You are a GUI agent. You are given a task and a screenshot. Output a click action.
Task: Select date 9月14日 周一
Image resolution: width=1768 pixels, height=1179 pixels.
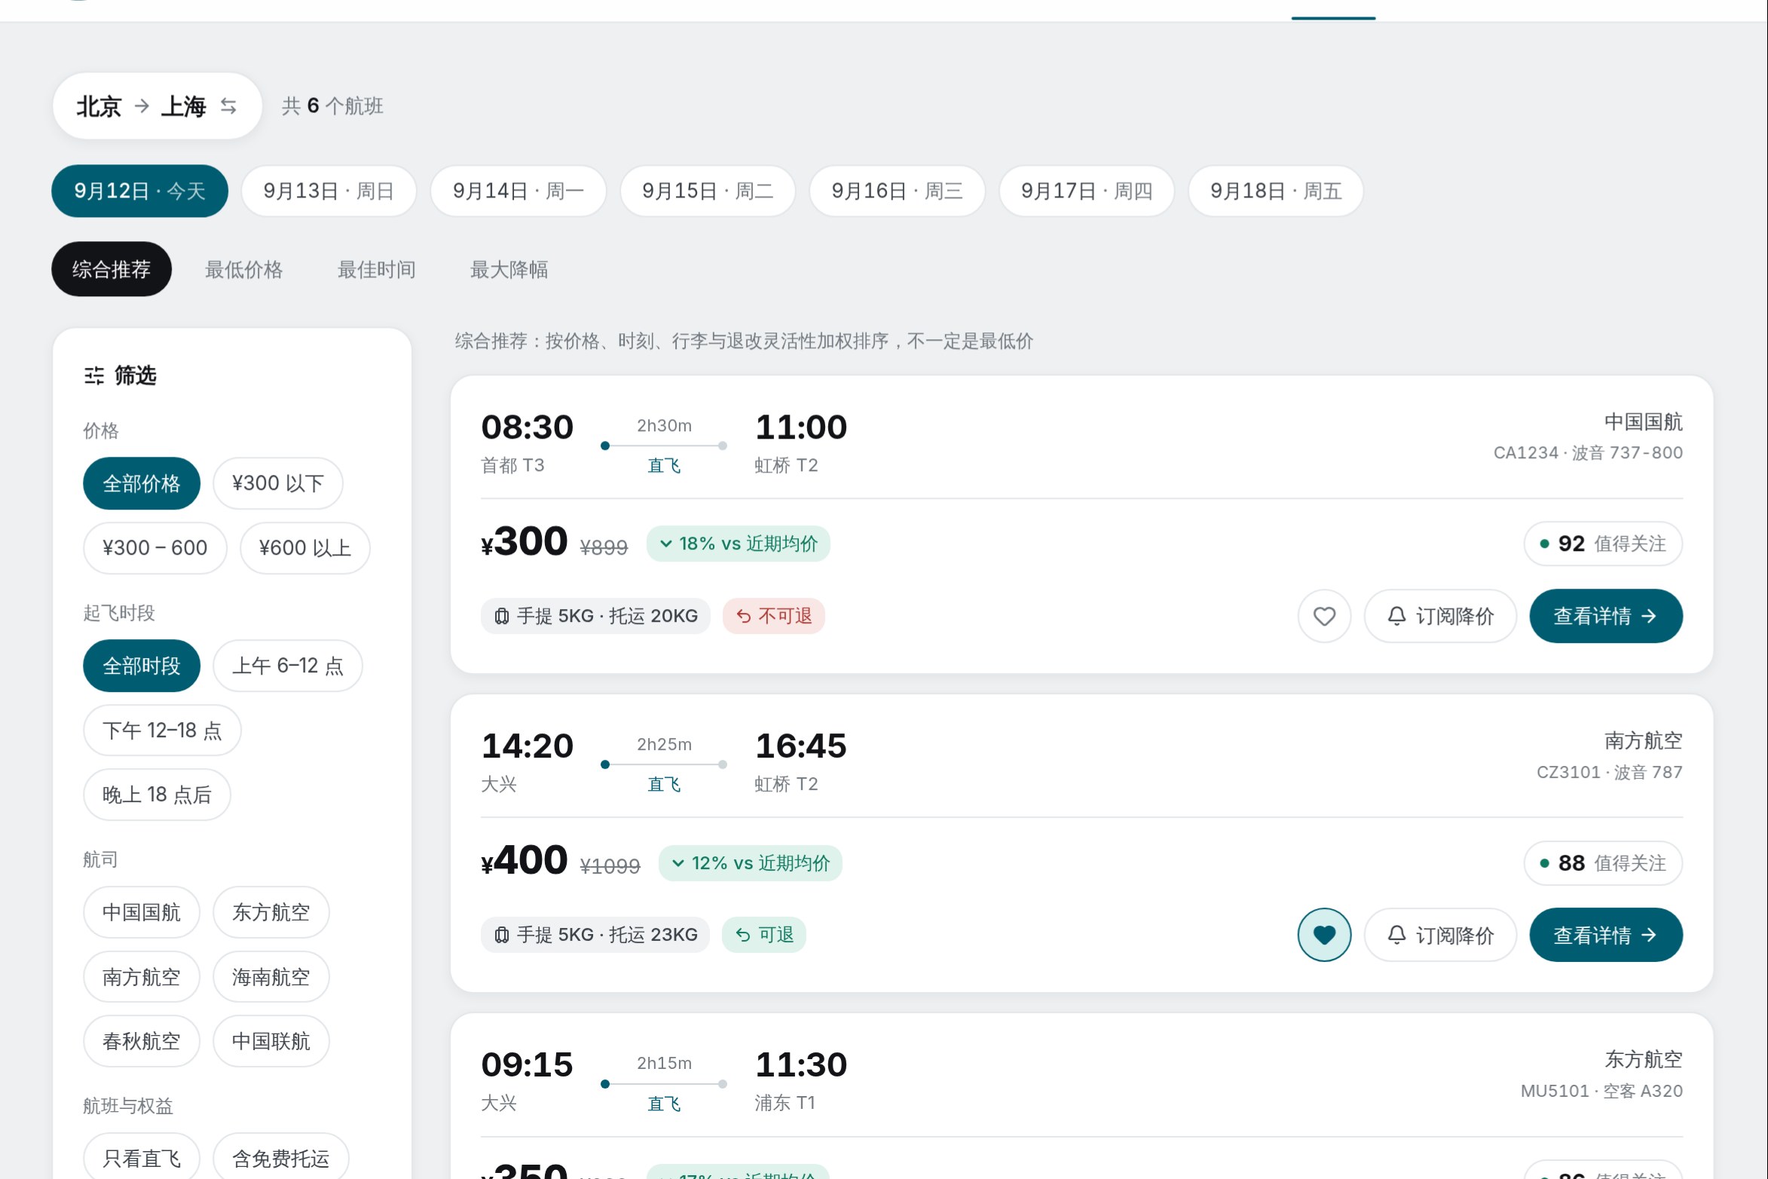518,191
